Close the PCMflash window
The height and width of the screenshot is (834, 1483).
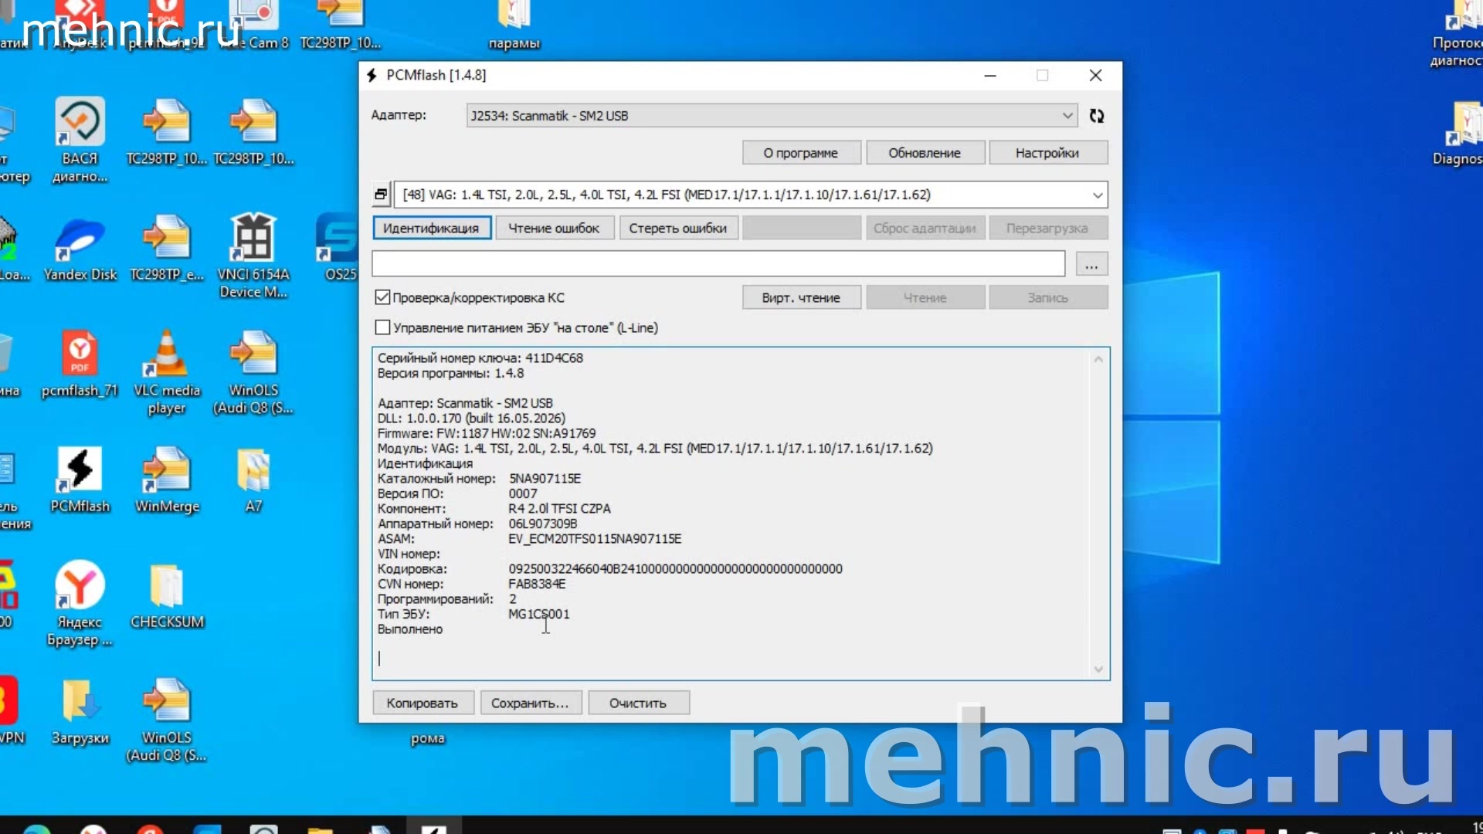coord(1095,75)
